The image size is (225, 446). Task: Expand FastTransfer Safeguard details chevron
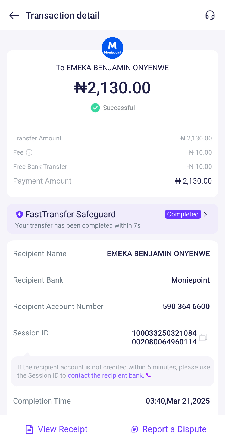click(205, 214)
